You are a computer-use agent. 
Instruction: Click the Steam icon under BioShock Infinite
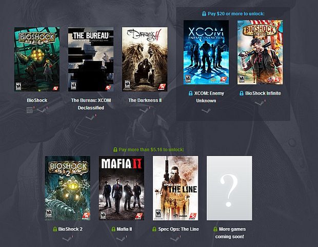point(260,103)
